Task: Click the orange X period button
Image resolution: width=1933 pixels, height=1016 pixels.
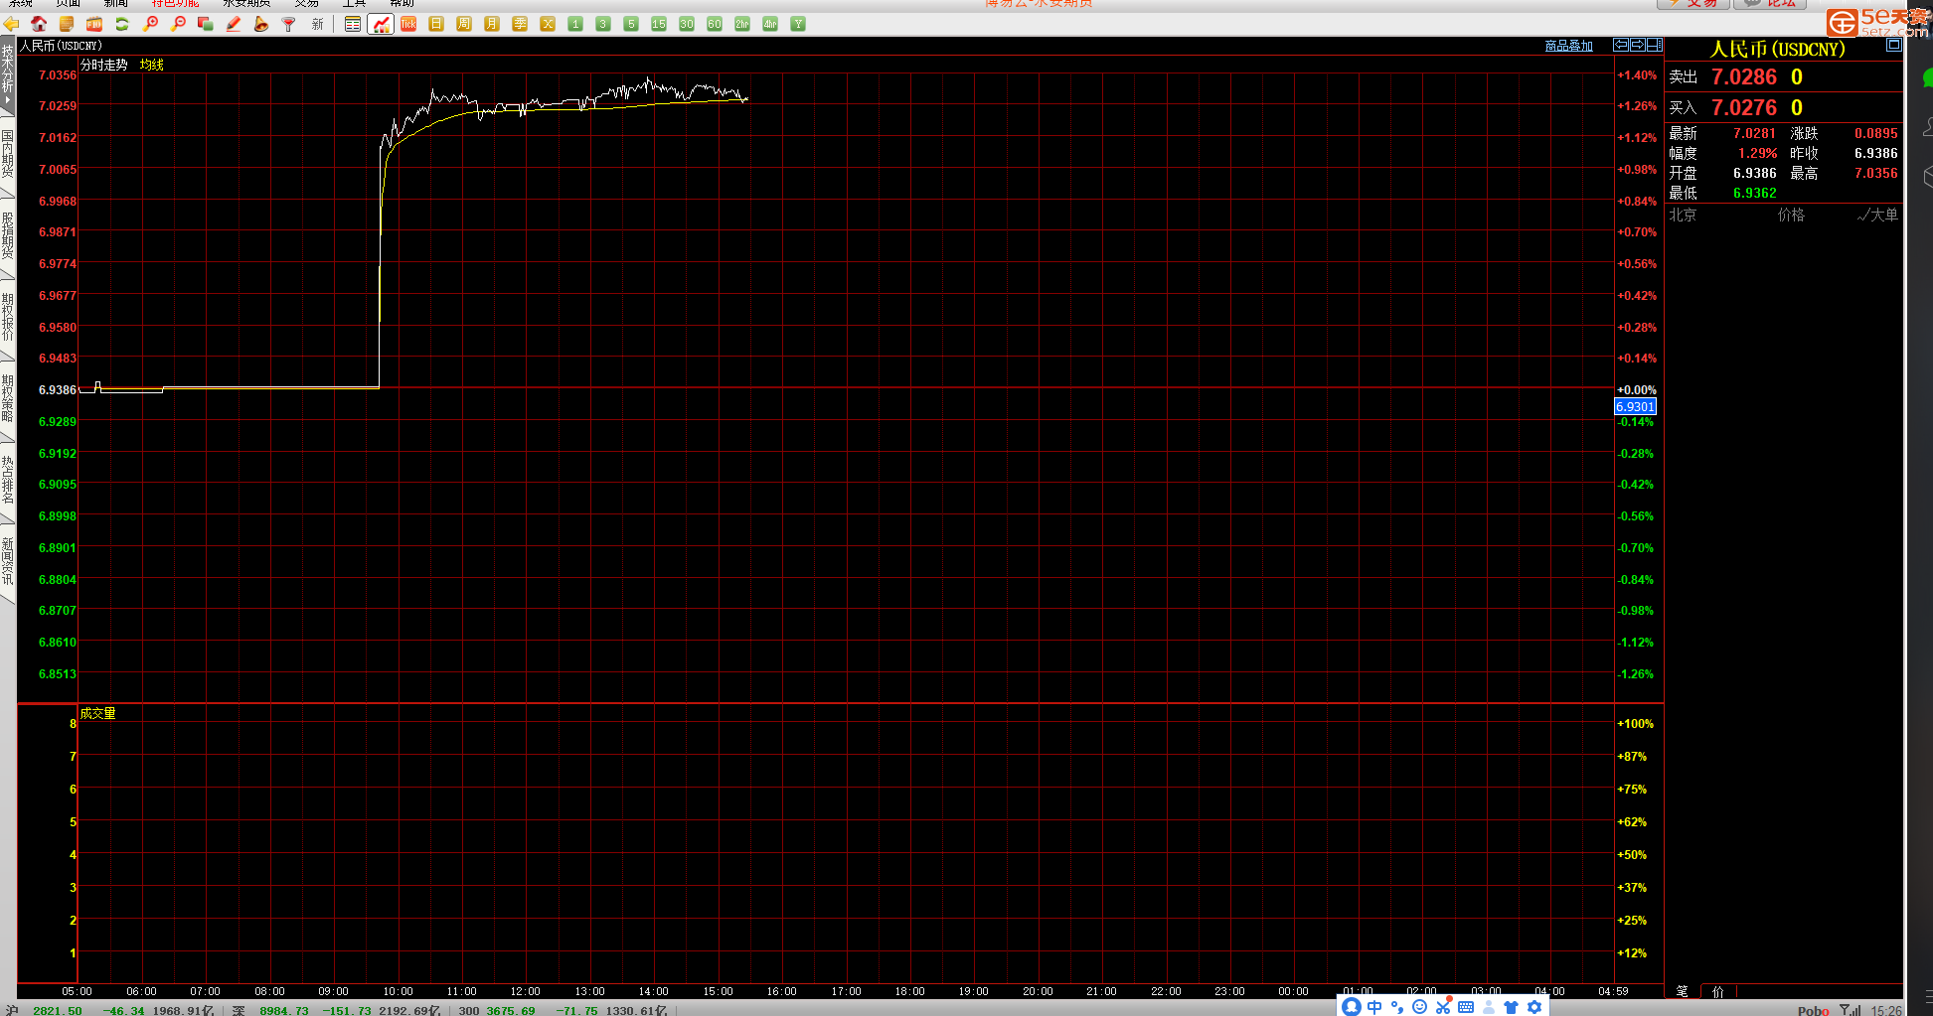Action: 548,24
